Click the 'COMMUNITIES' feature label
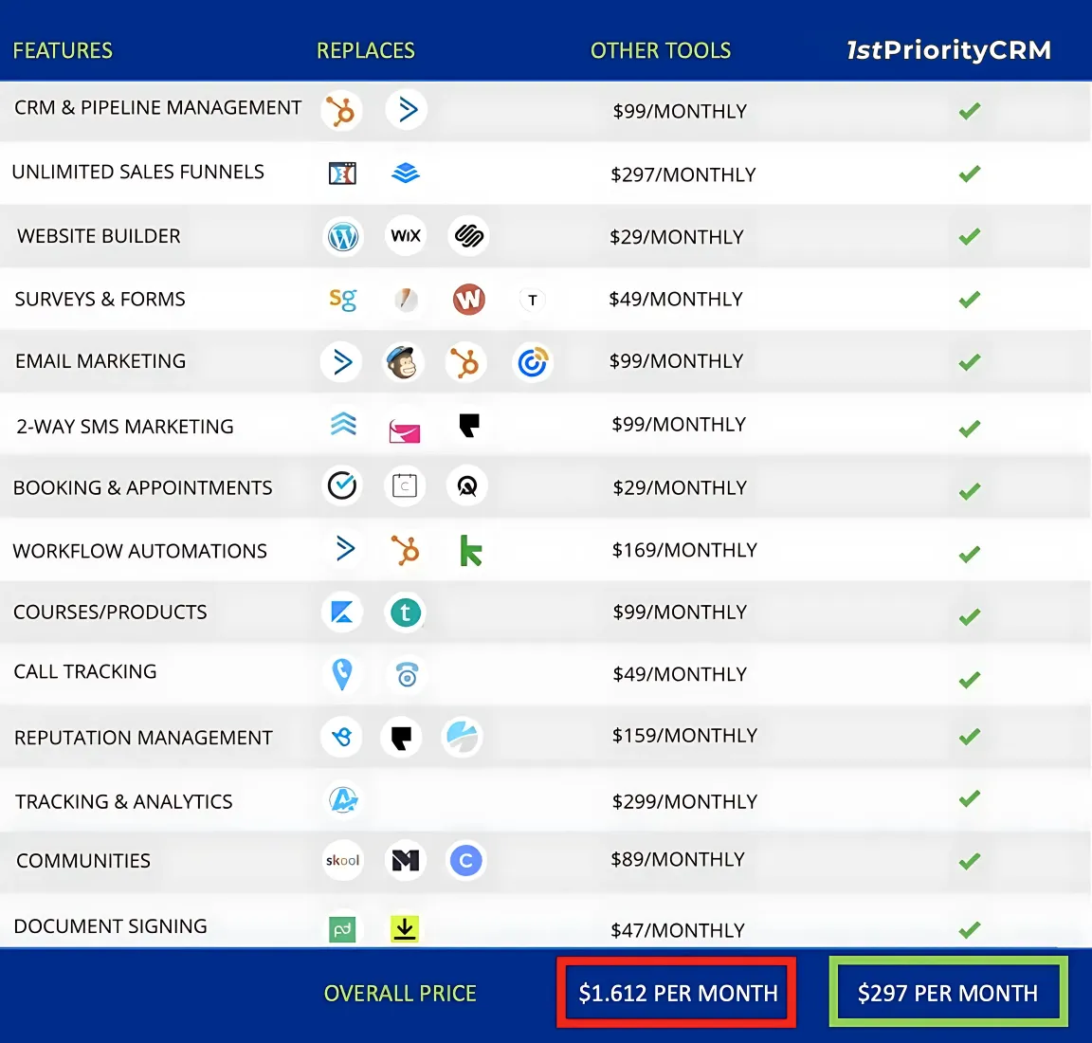The image size is (1092, 1043). tap(83, 861)
